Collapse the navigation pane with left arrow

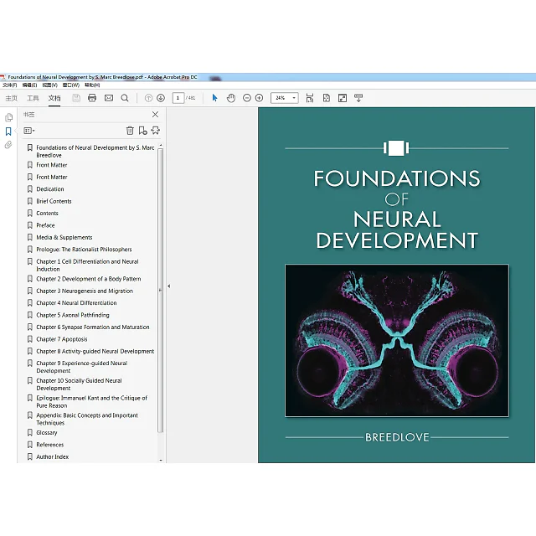168,286
